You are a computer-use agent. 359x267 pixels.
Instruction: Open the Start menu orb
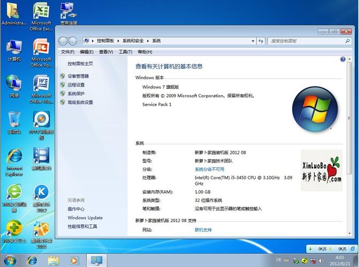click(x=10, y=261)
